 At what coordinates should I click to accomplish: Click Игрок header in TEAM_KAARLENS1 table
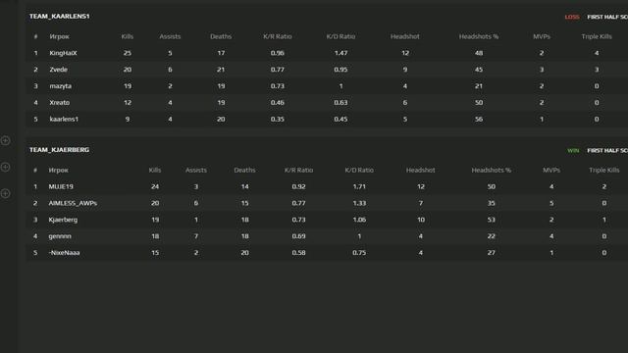(x=59, y=36)
